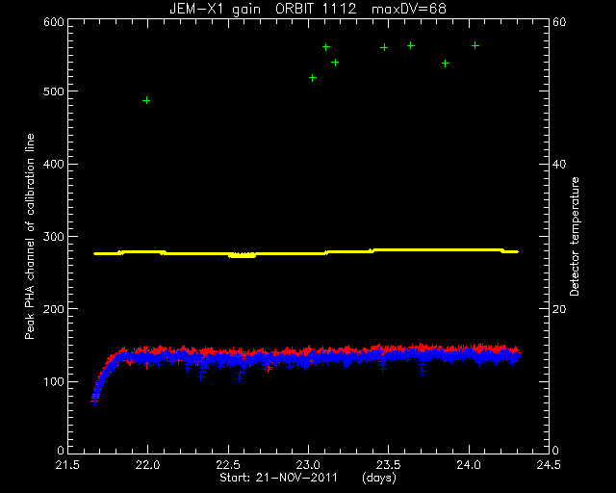Click the Start: 21-NOV-2011 axis caption
616x493 pixels.
click(x=278, y=478)
